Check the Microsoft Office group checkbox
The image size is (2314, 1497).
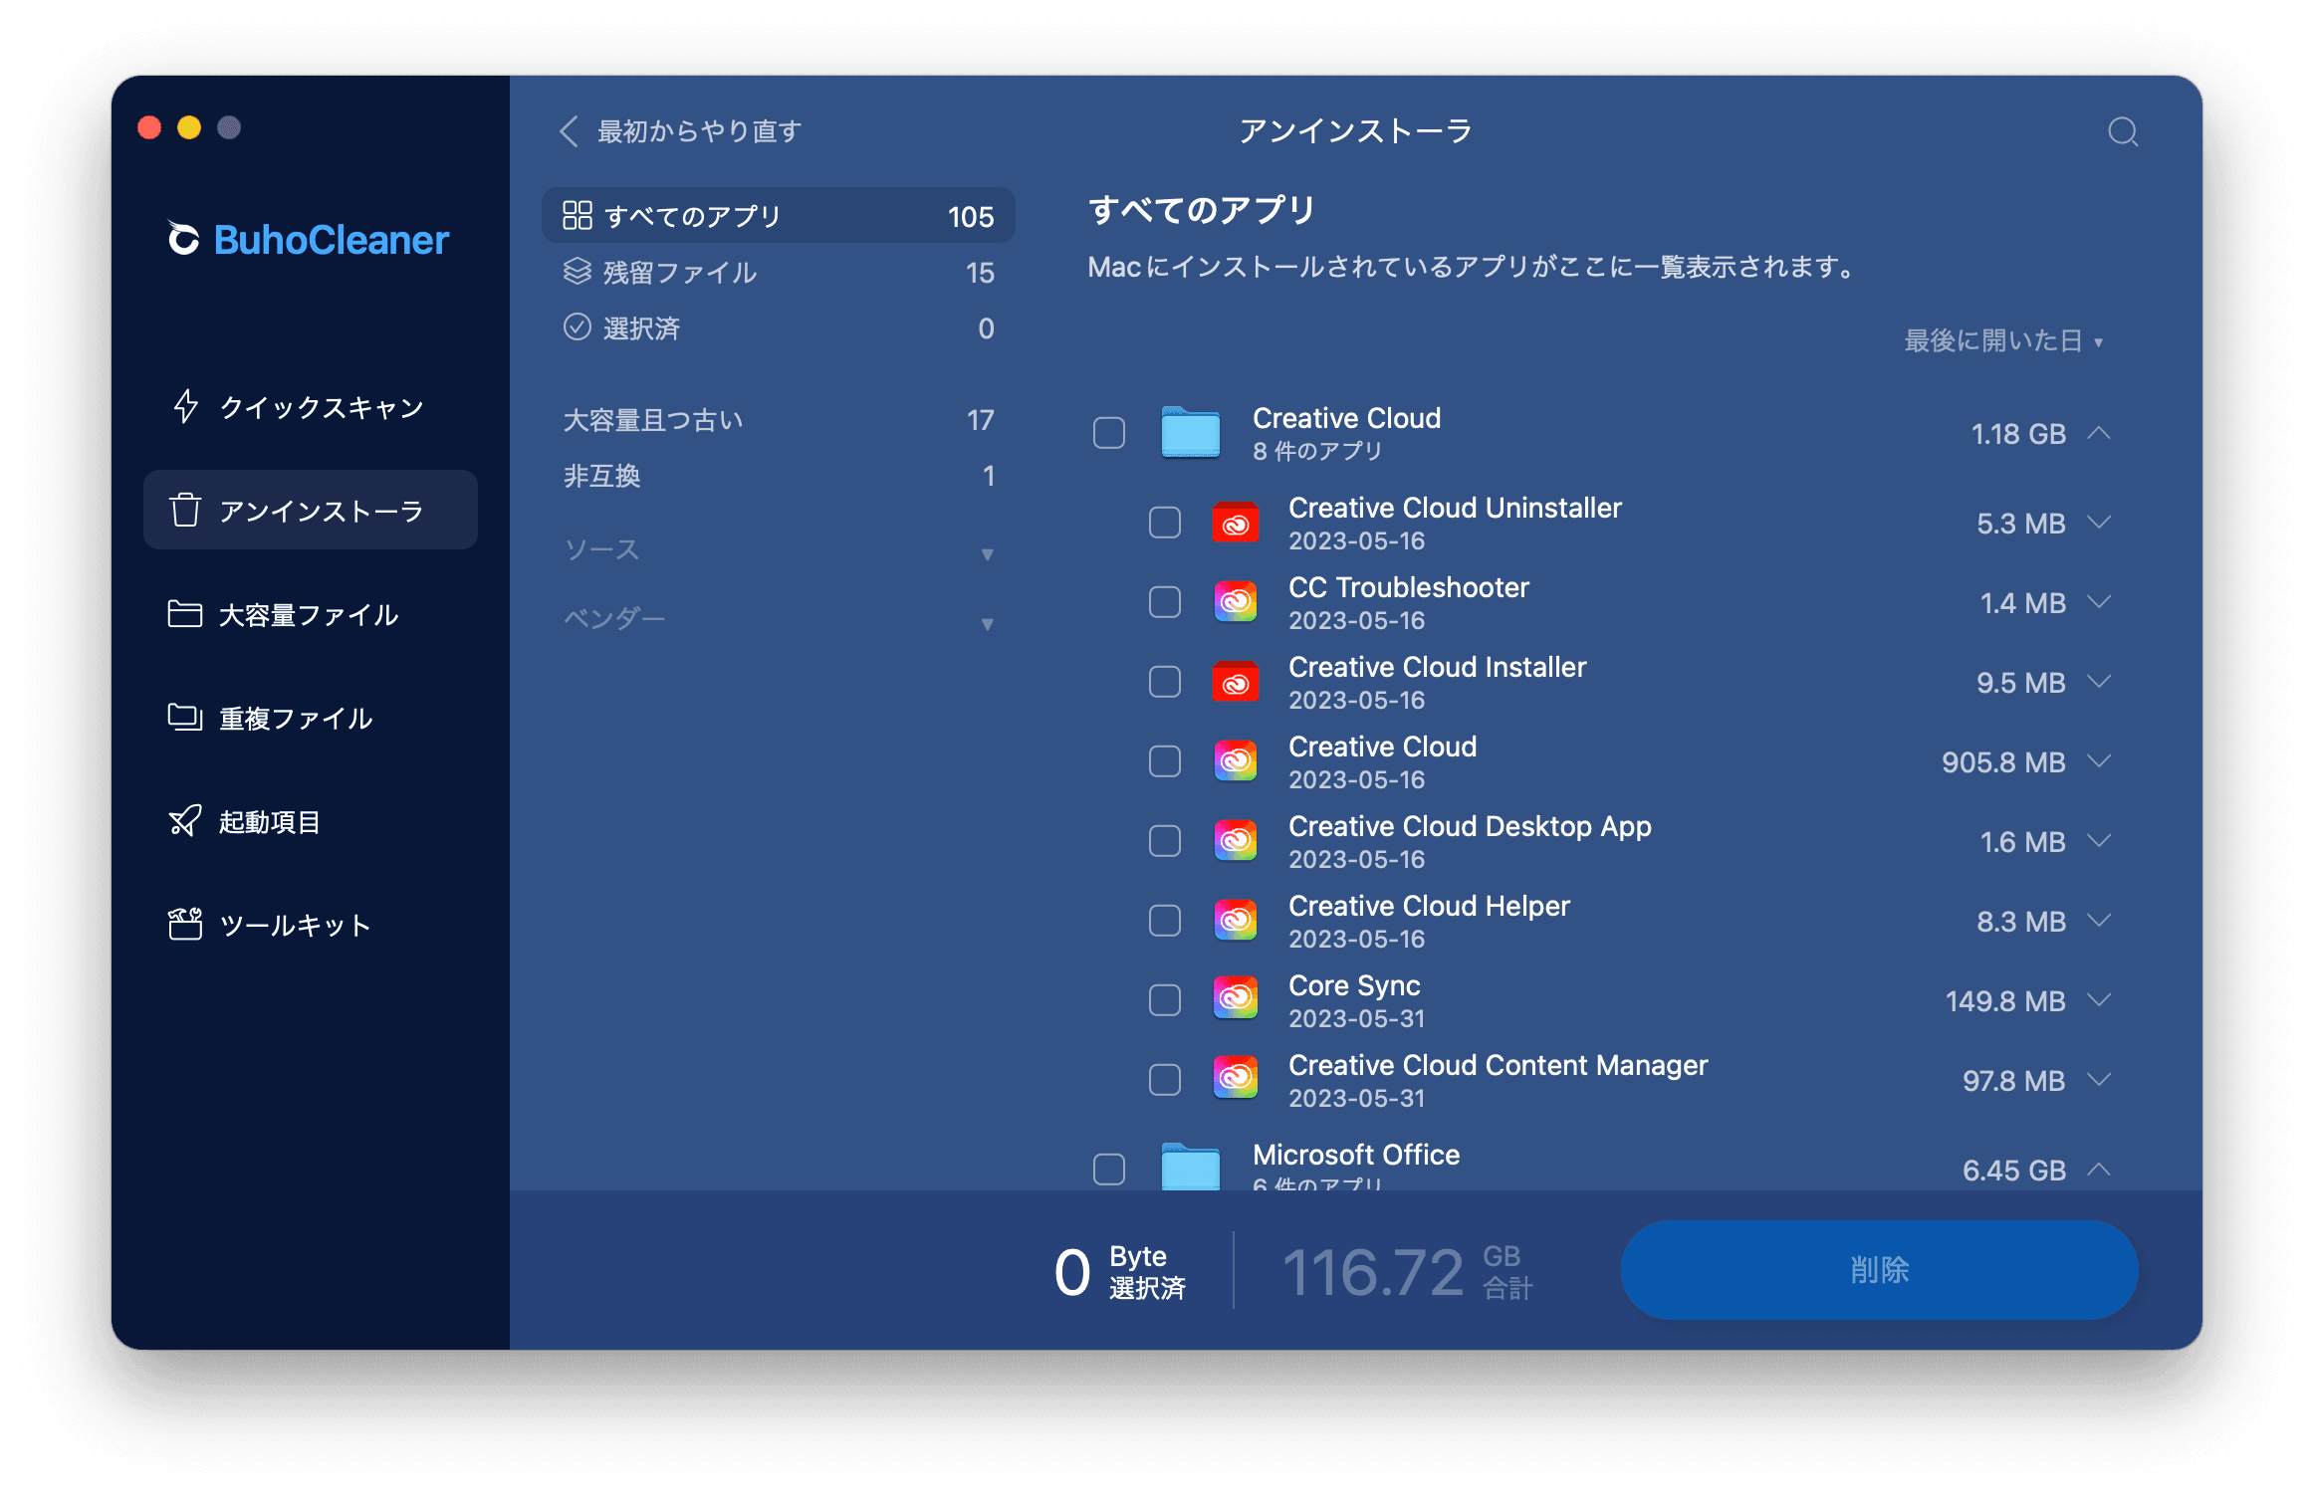(x=1107, y=1169)
